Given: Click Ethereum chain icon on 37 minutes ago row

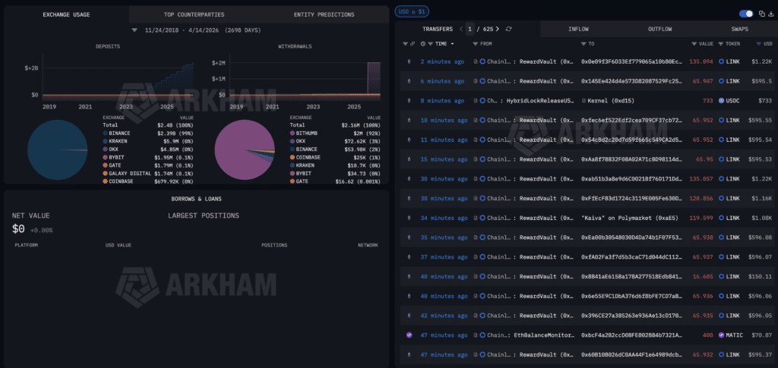Looking at the screenshot, I should [x=410, y=257].
